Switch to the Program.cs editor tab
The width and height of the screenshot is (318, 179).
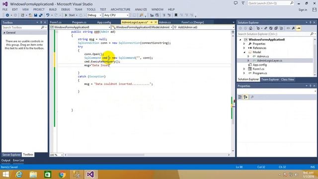pyautogui.click(x=79, y=22)
